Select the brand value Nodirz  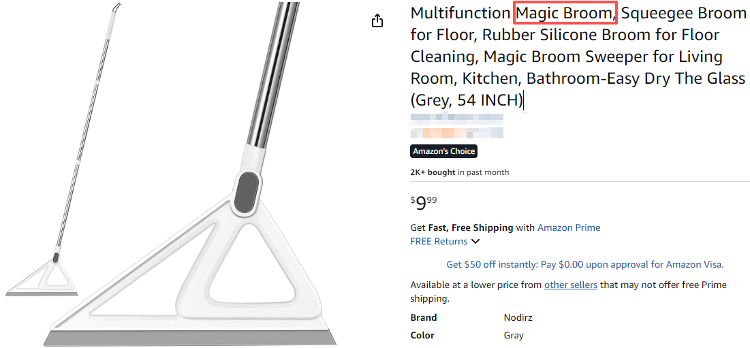(x=518, y=317)
